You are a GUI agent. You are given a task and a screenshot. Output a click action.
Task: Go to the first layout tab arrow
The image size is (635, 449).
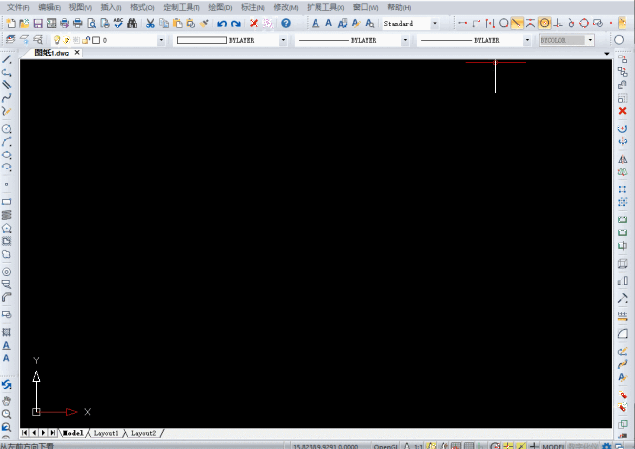[x=24, y=433]
